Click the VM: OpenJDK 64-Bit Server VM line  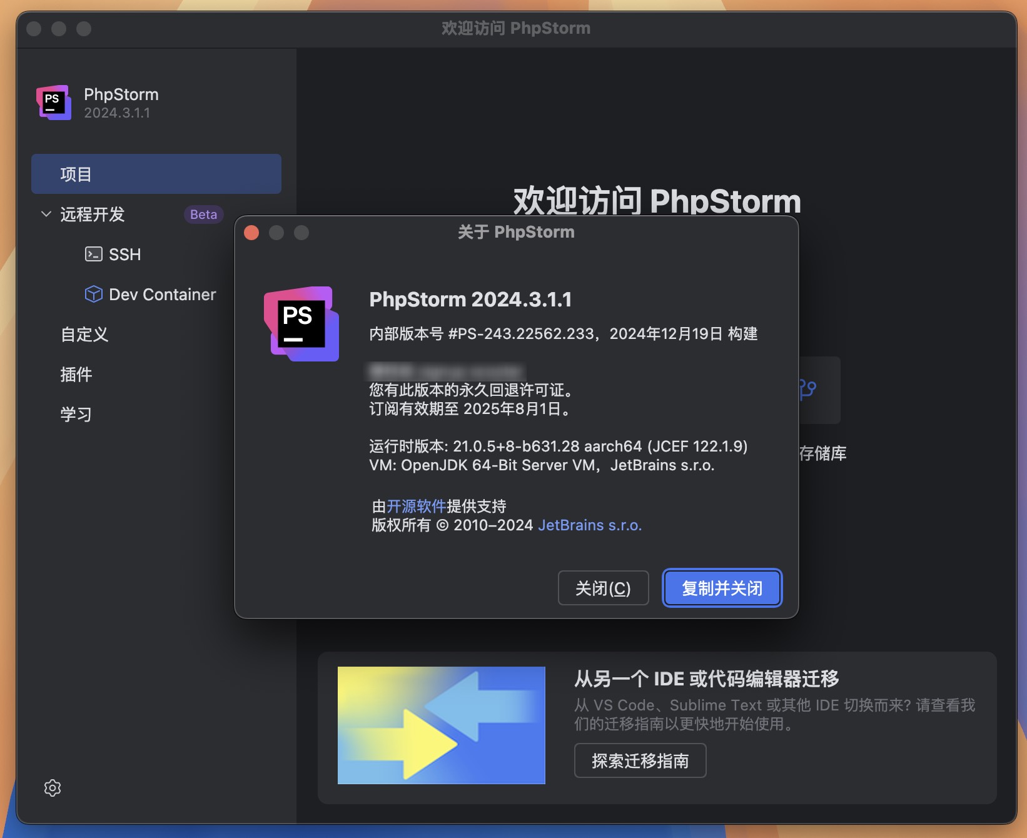point(542,465)
